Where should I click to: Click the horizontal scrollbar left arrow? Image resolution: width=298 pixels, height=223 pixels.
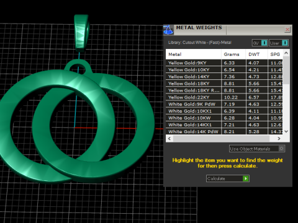(169, 138)
